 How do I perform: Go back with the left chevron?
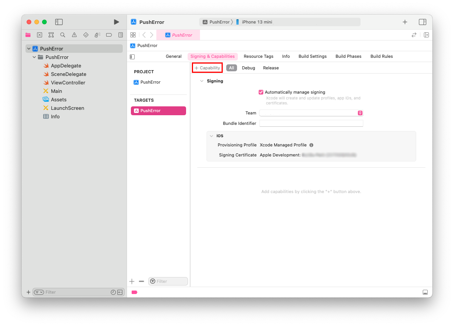(144, 35)
